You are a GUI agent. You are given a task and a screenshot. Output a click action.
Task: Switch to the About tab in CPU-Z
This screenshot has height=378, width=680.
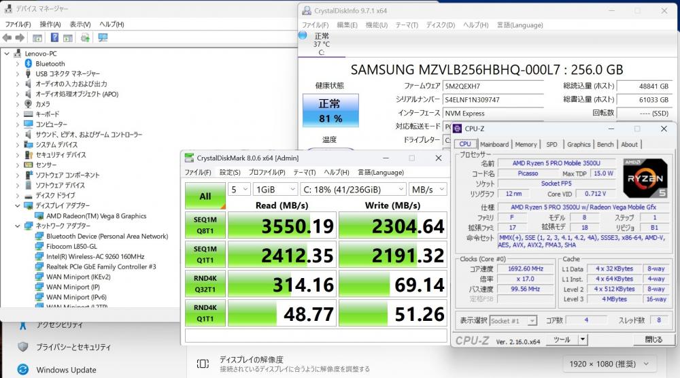[x=629, y=144]
